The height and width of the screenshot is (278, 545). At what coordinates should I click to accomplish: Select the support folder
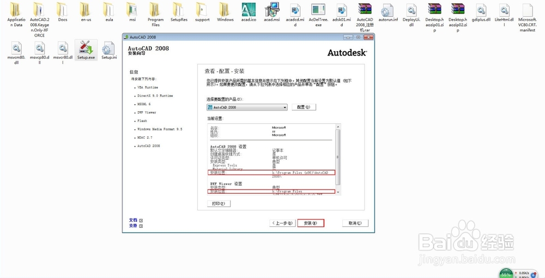[202, 12]
